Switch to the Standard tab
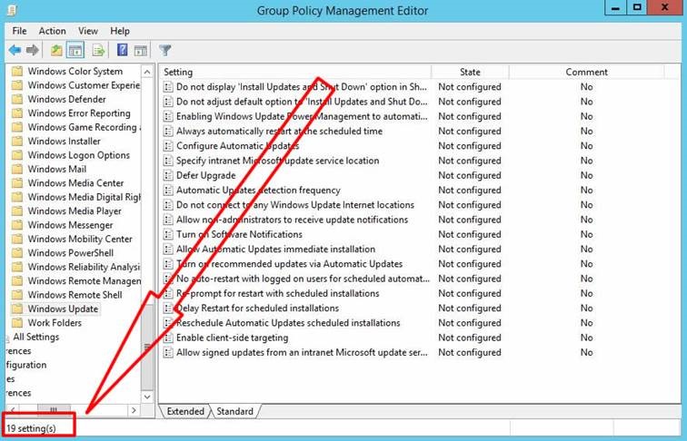687x441 pixels. pos(234,411)
